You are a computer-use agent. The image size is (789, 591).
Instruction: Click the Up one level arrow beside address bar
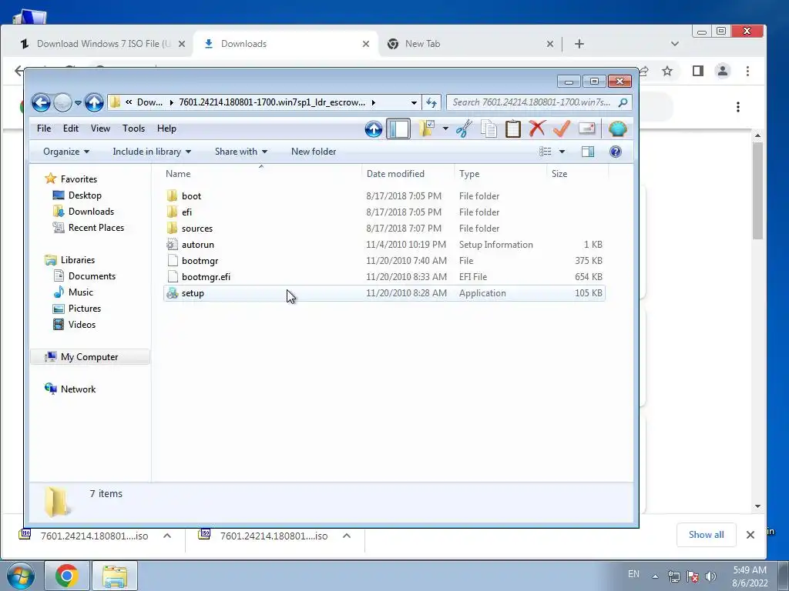94,102
